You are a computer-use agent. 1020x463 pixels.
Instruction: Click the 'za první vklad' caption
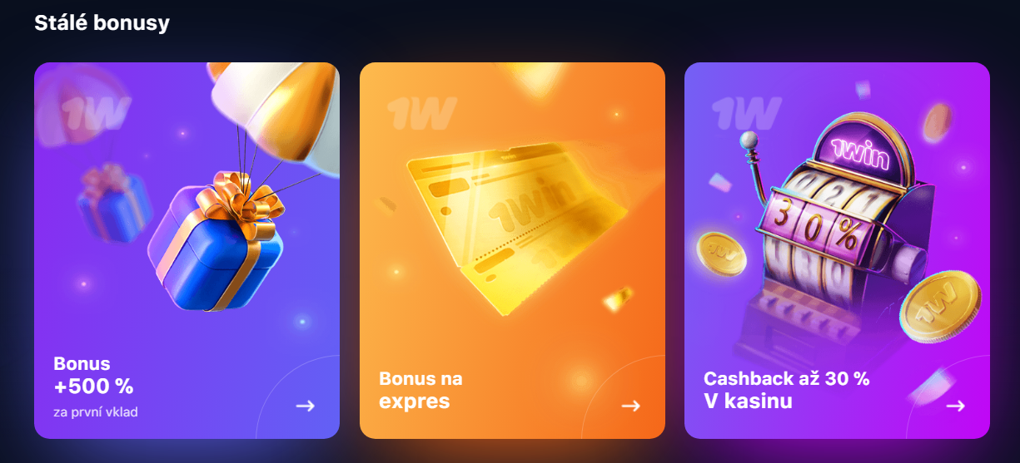[x=96, y=411]
